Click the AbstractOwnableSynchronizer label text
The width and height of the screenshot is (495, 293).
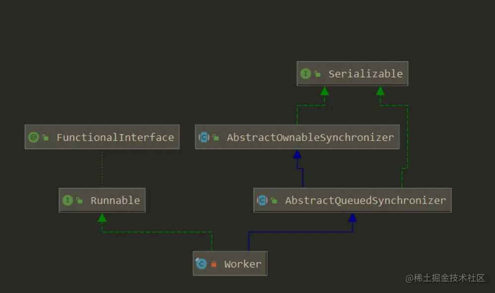[x=310, y=137]
